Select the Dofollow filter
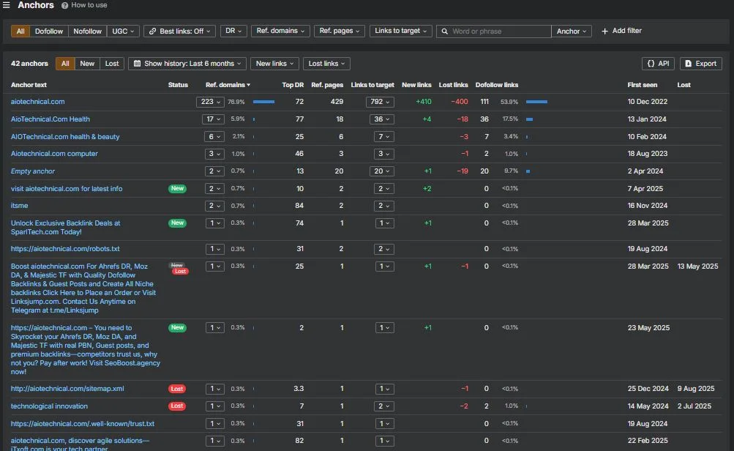Viewport: 734px width, 451px height. (x=49, y=31)
